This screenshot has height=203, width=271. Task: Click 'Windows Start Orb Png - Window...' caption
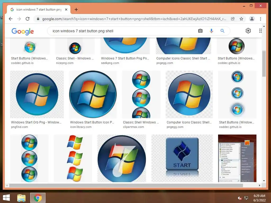point(36,122)
